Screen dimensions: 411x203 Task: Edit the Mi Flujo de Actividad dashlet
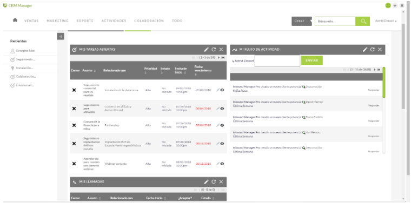[x=365, y=50]
